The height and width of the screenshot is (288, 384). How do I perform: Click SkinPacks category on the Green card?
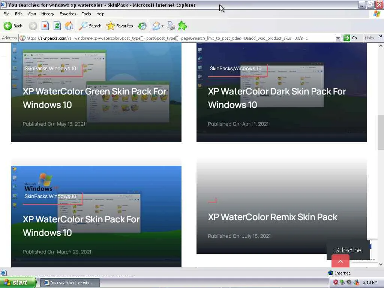pos(36,68)
